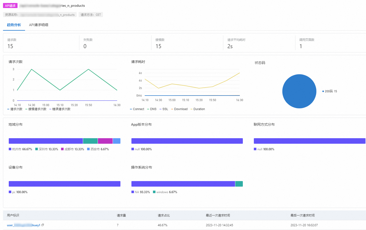Click the 200码 status code legend
Image resolution: width=366 pixels, height=230 pixels.
330,91
